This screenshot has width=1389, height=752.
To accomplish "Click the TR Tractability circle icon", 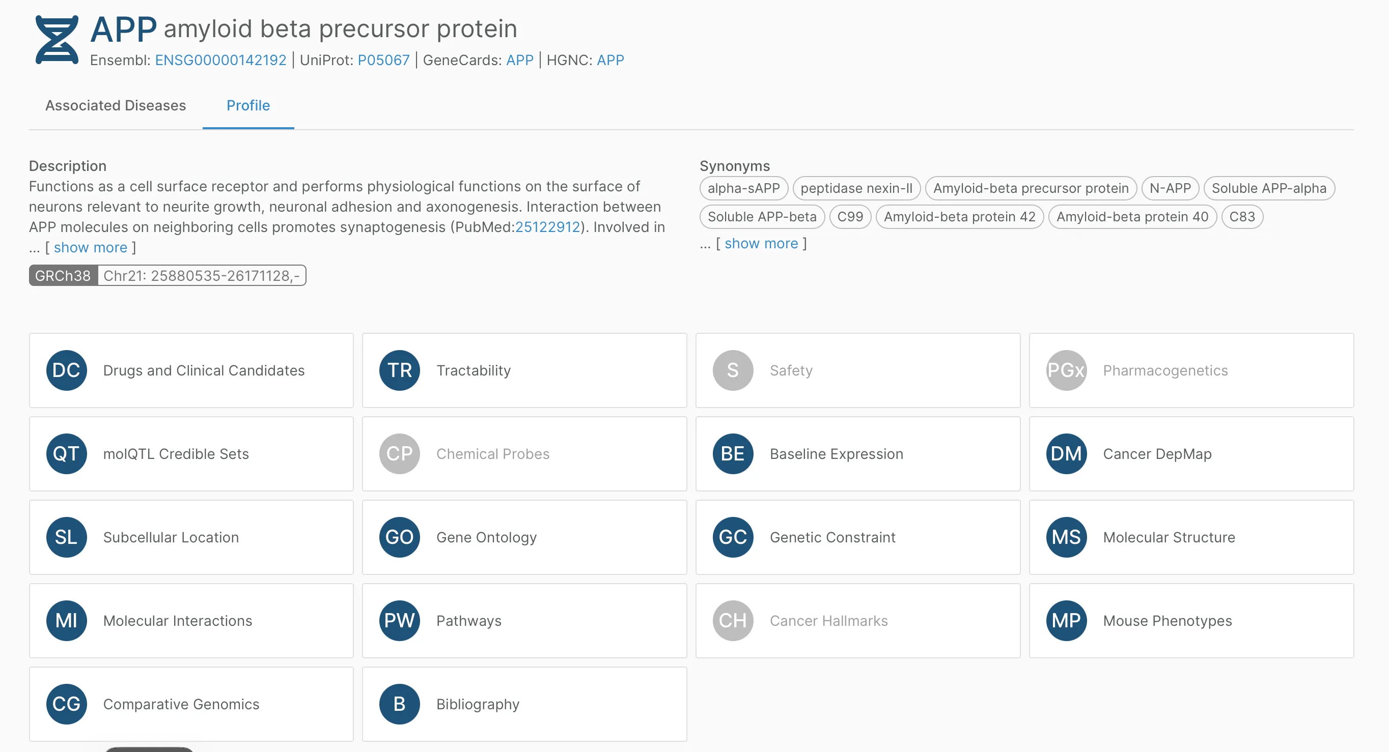I will [x=400, y=370].
